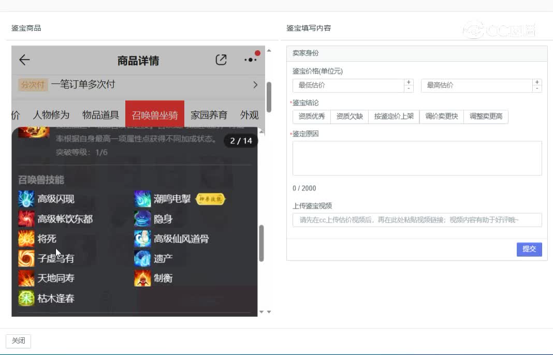Click the 卖家身份 section header
The width and height of the screenshot is (553, 355).
305,53
